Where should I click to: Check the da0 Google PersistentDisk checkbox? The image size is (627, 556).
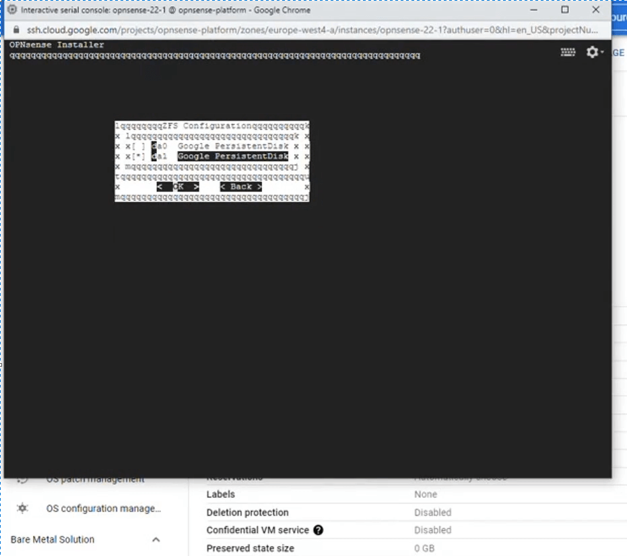(138, 146)
